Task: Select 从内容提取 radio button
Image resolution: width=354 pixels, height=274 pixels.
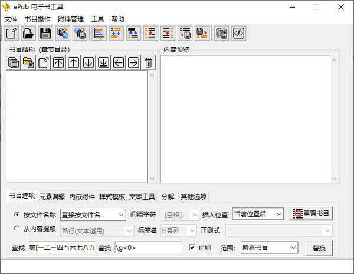Action: [17, 229]
